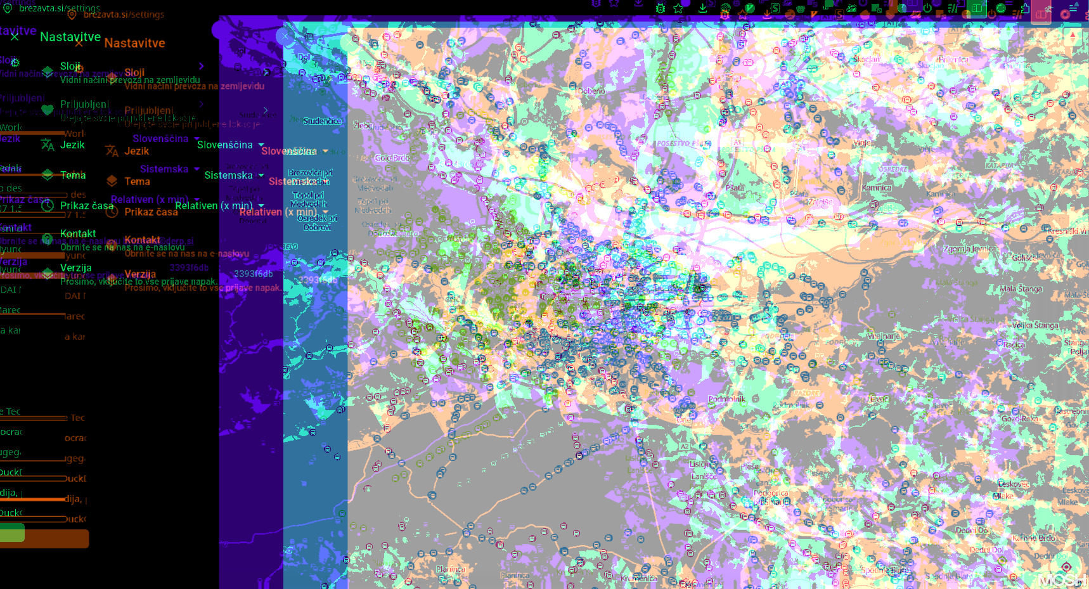Click the Jezik translate icon
Viewport: 1089px width, 589px height.
point(48,145)
